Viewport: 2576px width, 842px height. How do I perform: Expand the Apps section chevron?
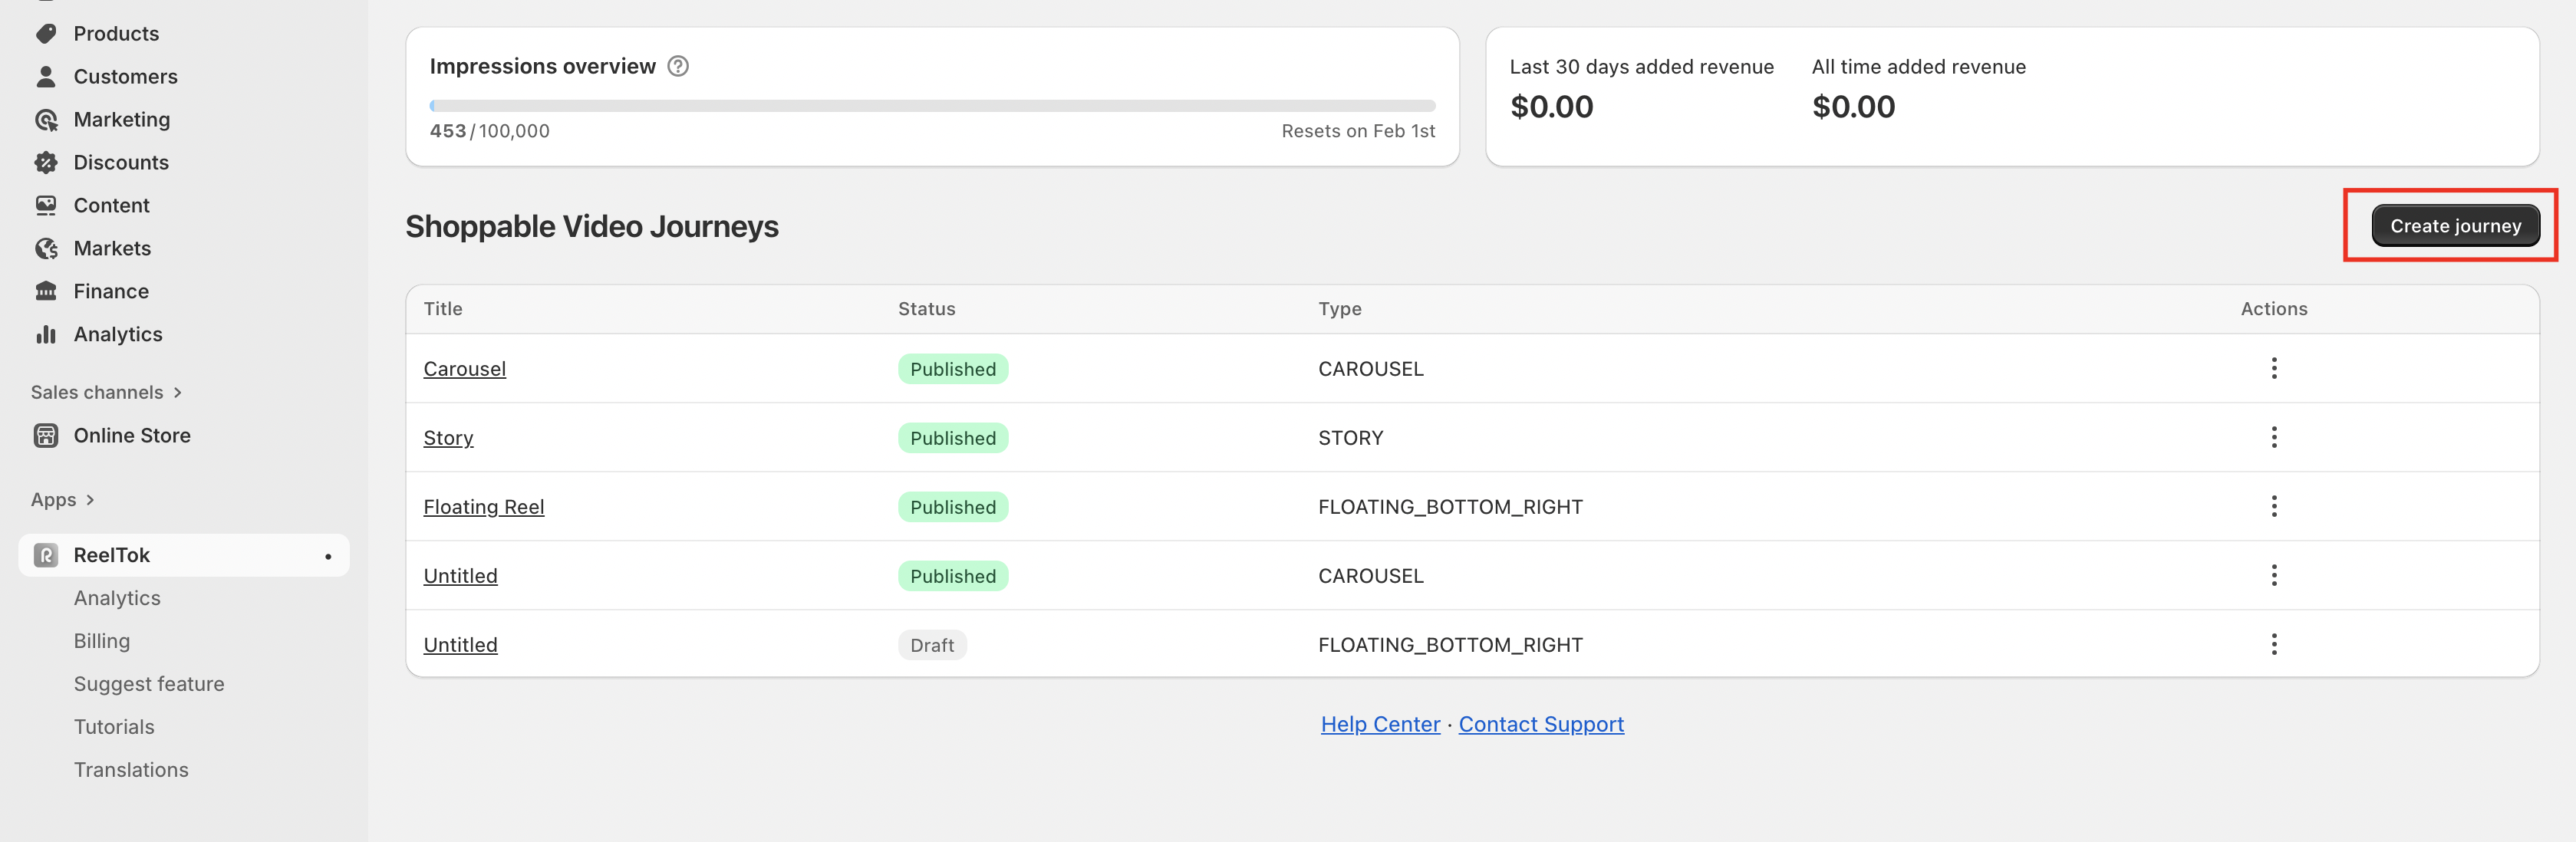90,500
